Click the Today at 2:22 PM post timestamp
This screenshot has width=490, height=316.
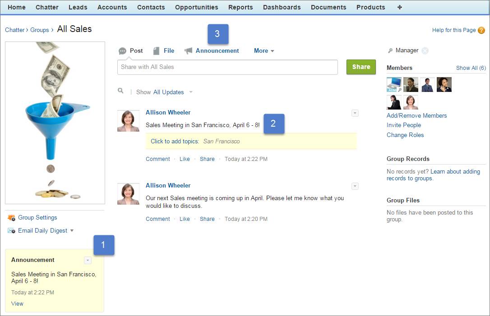[x=246, y=159]
